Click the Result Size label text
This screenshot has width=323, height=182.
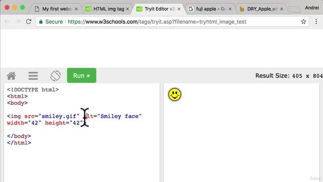[273, 76]
